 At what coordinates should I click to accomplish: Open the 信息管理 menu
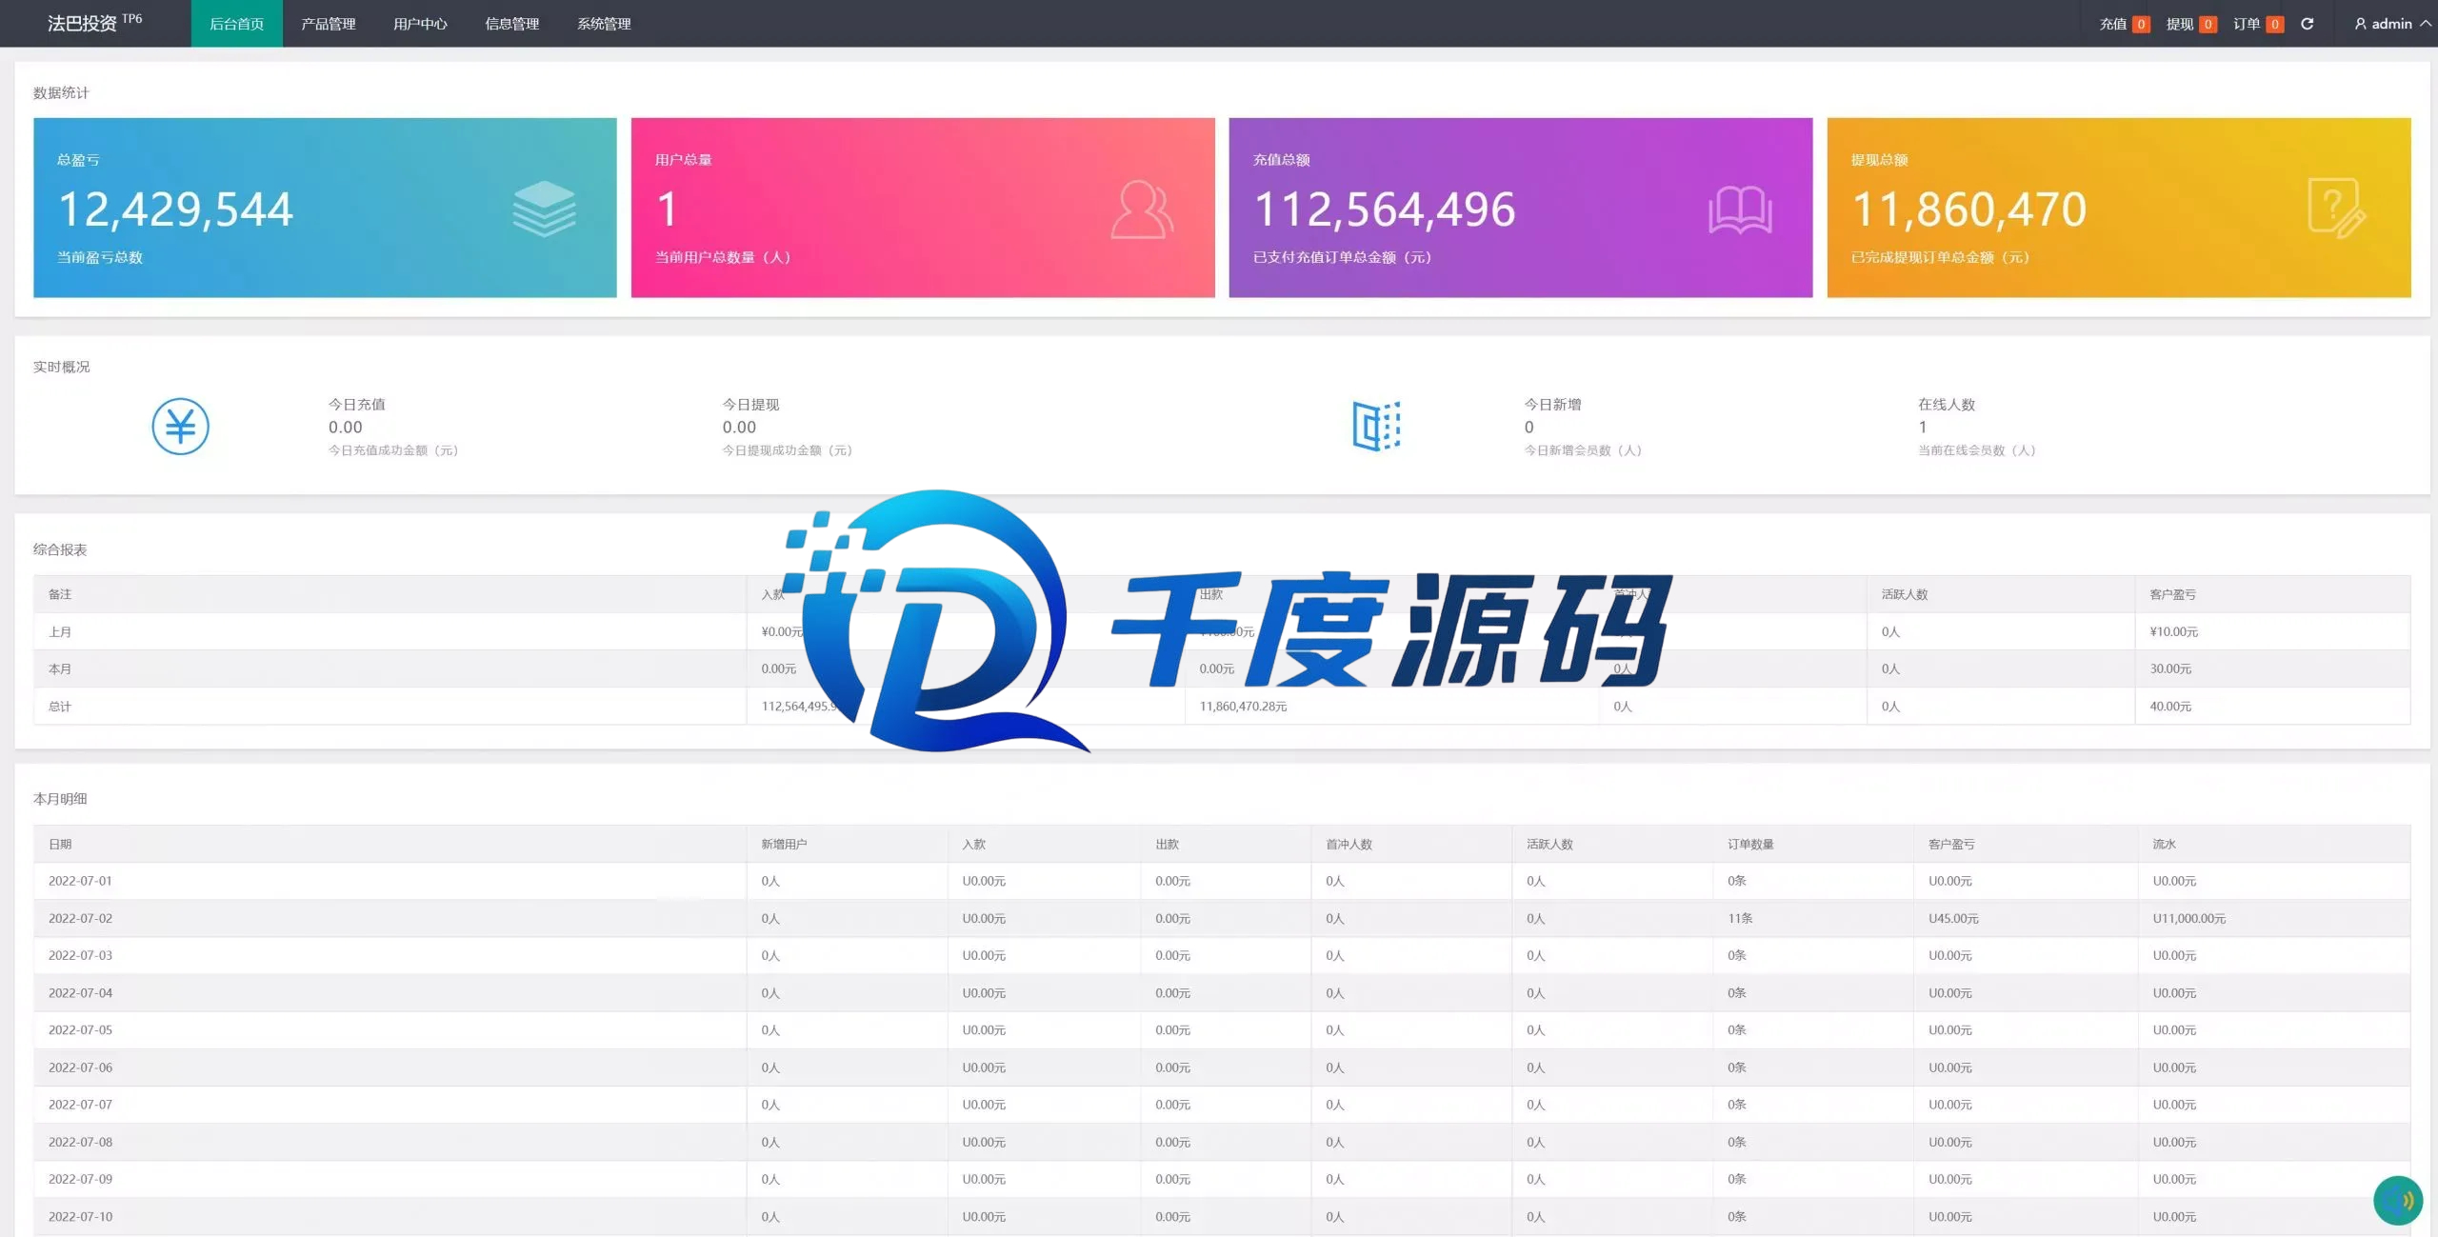(512, 24)
